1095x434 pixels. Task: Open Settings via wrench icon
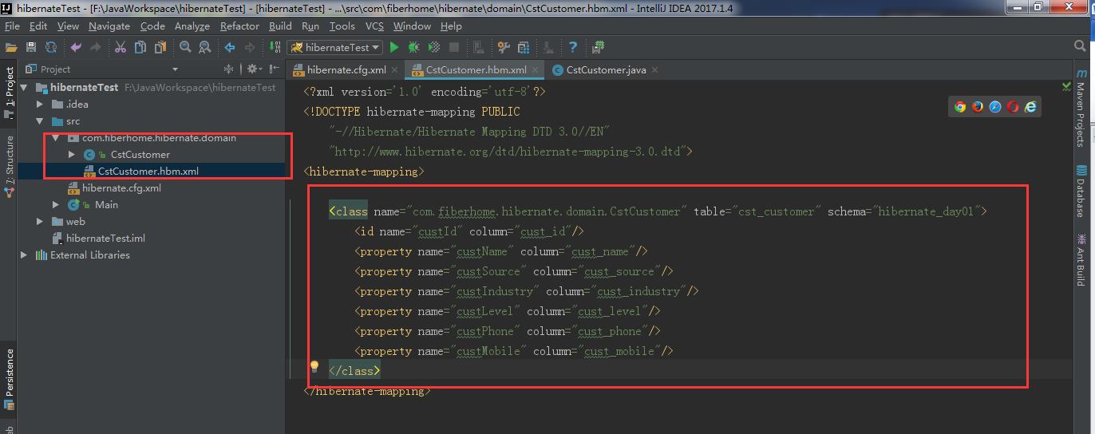coord(504,47)
